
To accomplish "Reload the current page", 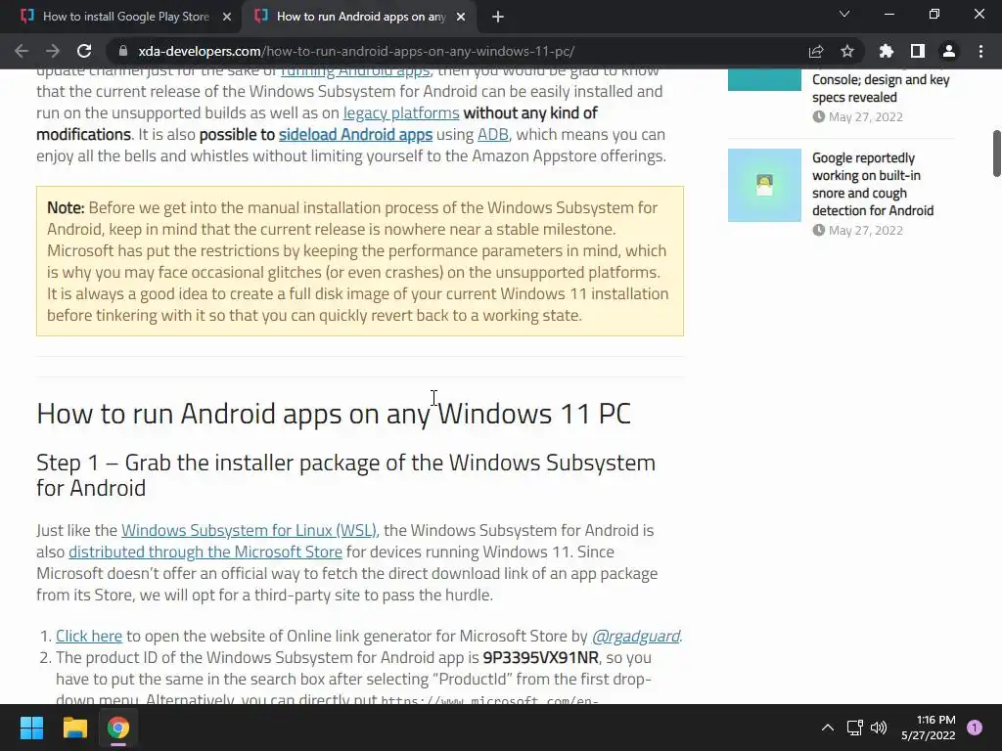I will point(84,51).
